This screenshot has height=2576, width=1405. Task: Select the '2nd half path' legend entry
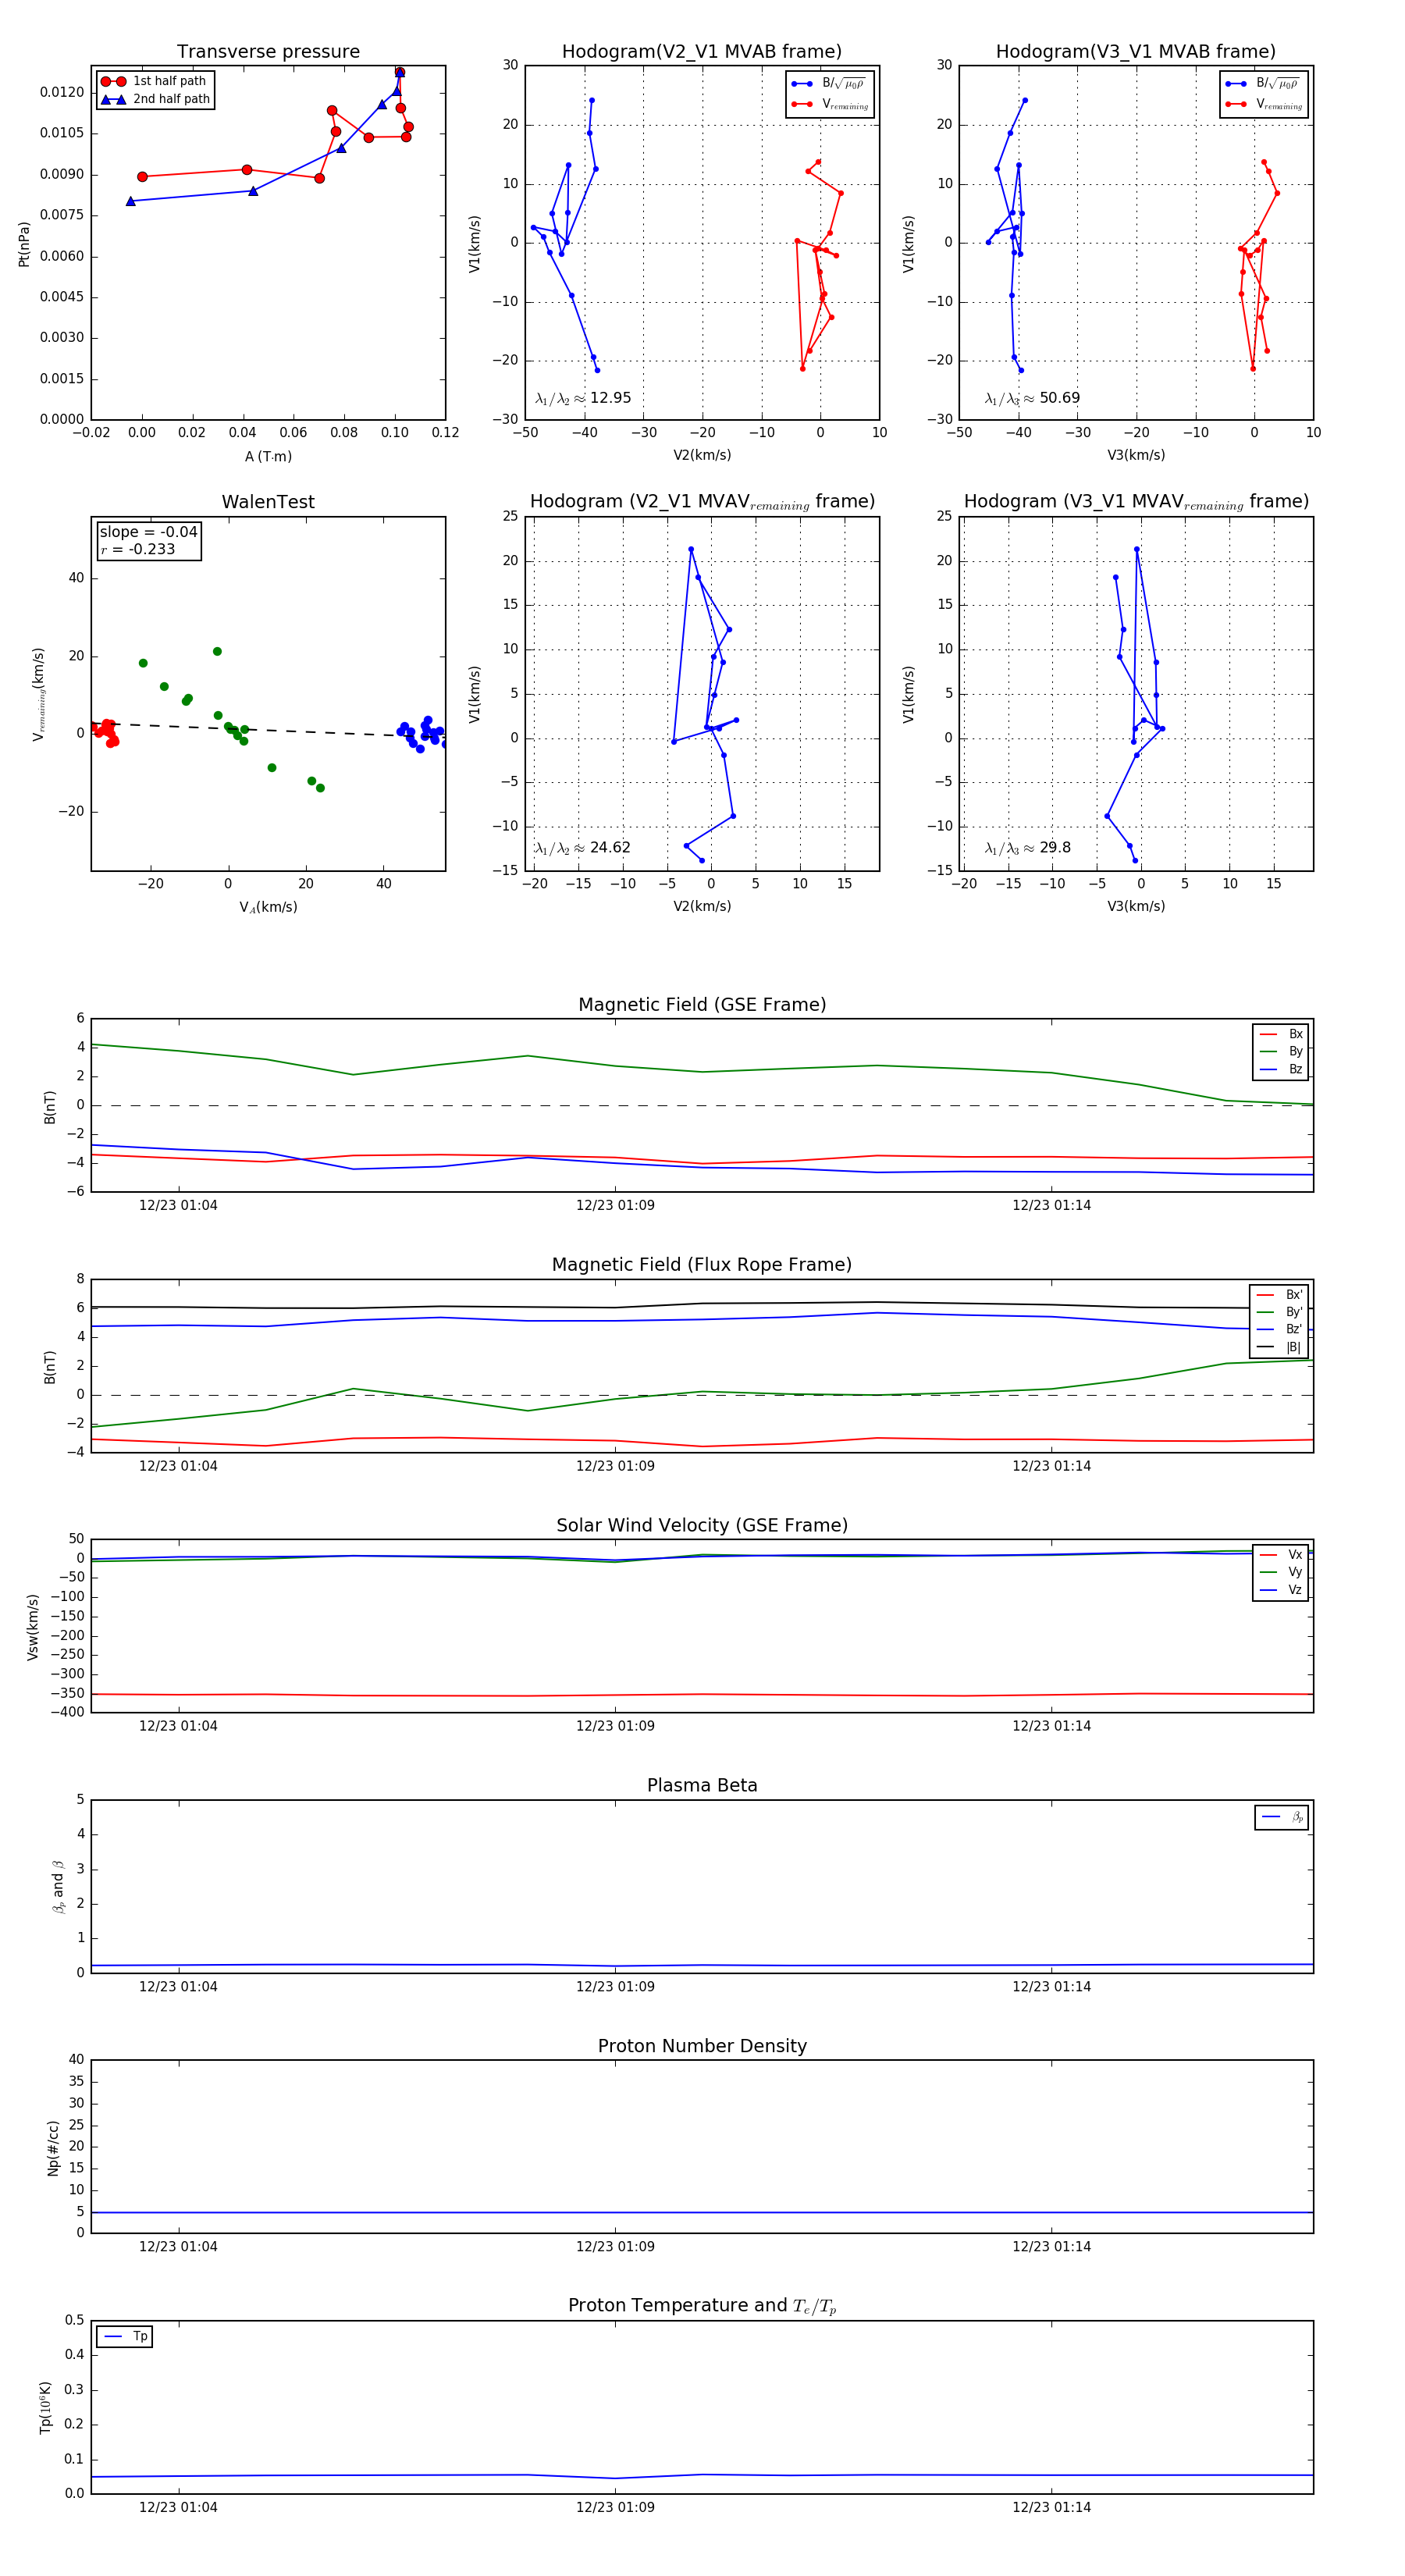point(157,99)
